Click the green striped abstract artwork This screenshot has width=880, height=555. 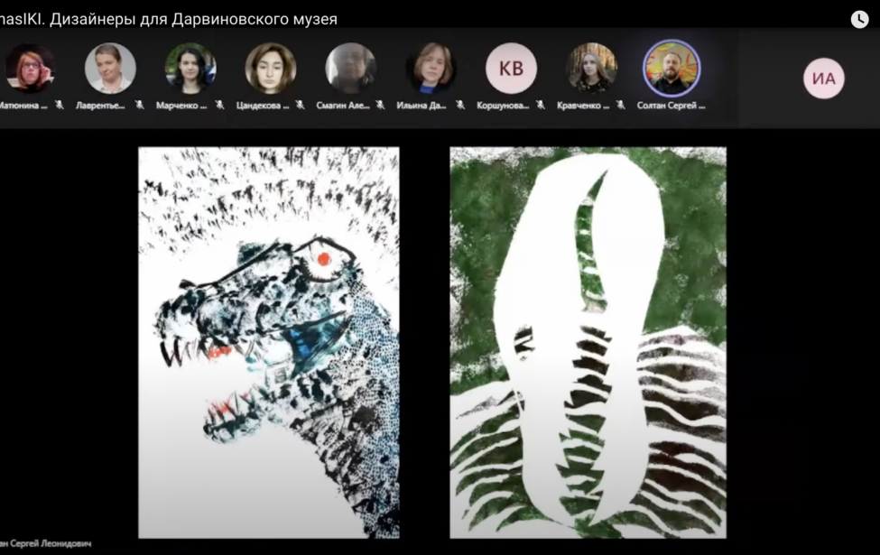(x=588, y=342)
